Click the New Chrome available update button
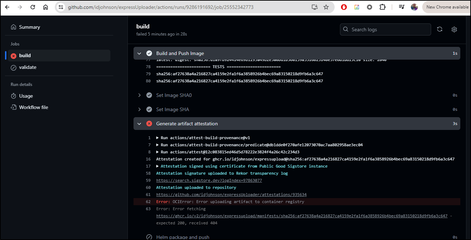The image size is (471, 240). [447, 7]
